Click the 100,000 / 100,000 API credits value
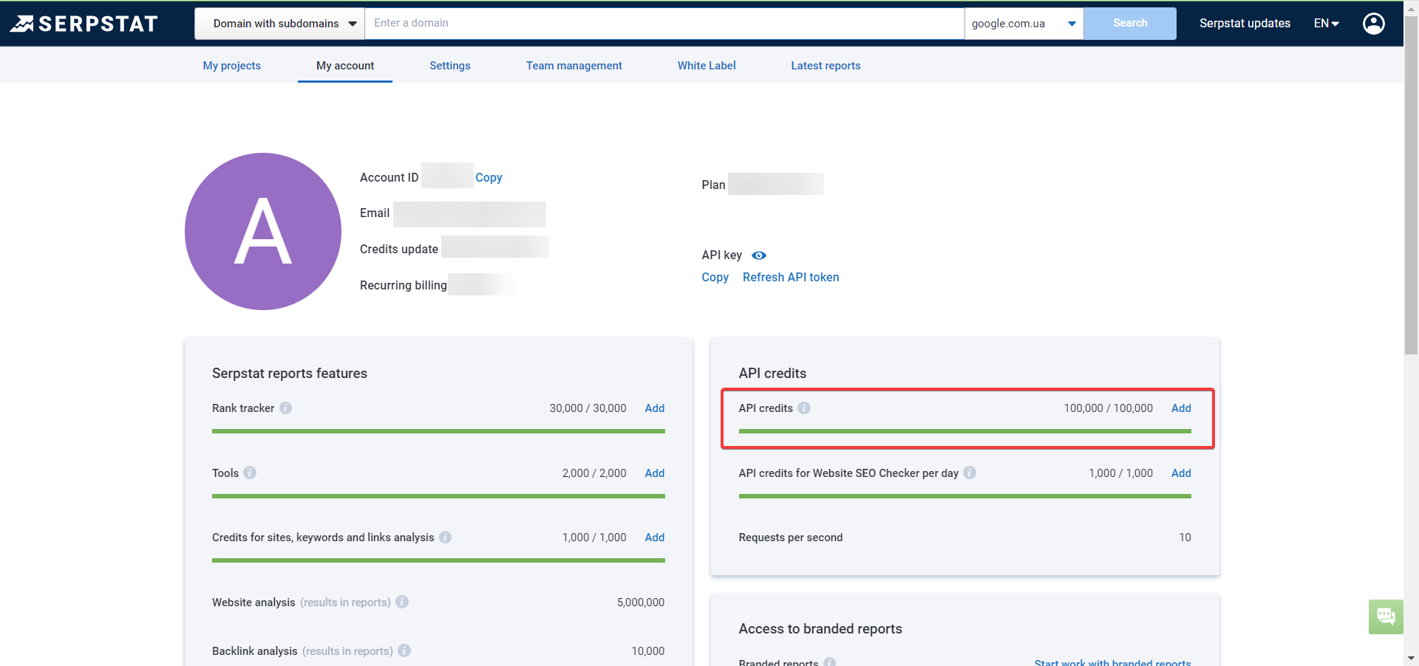The width and height of the screenshot is (1419, 666). (1108, 408)
